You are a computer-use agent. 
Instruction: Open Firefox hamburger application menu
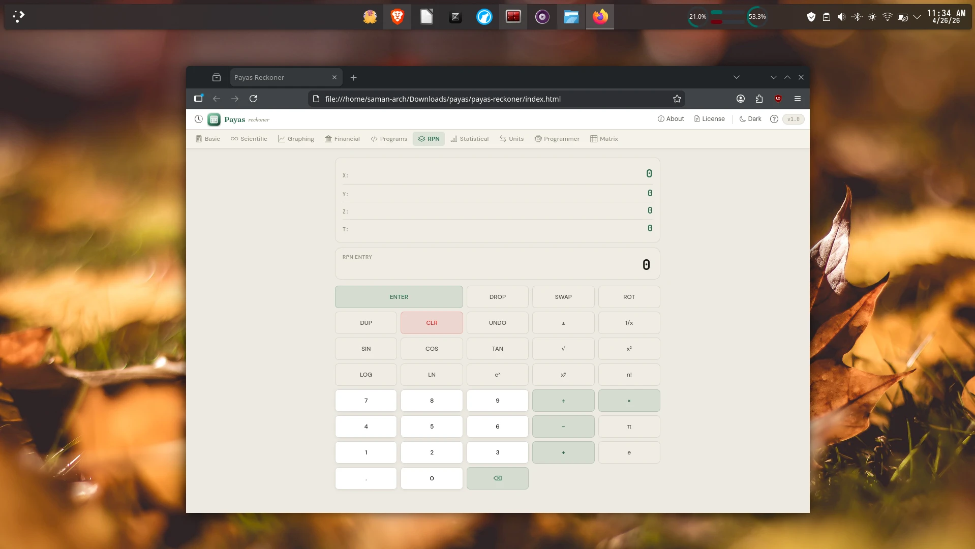tap(797, 99)
